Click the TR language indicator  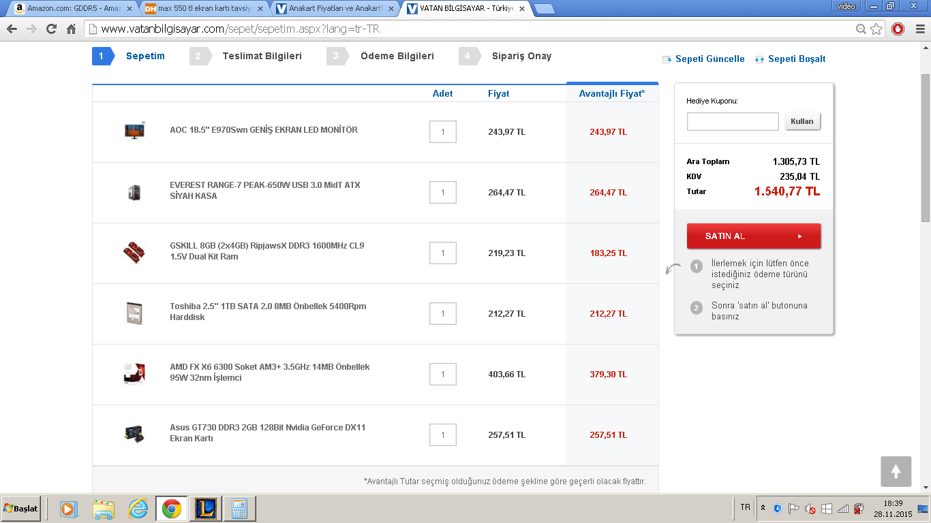click(x=745, y=507)
